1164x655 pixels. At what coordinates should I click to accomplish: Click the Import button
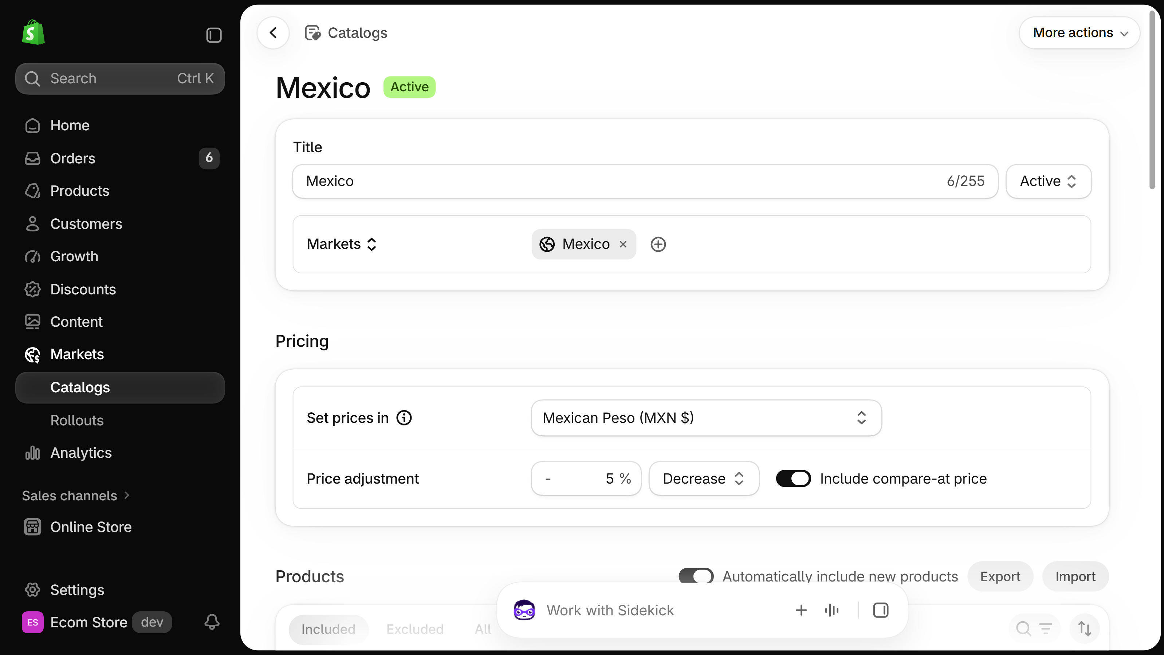pyautogui.click(x=1075, y=576)
